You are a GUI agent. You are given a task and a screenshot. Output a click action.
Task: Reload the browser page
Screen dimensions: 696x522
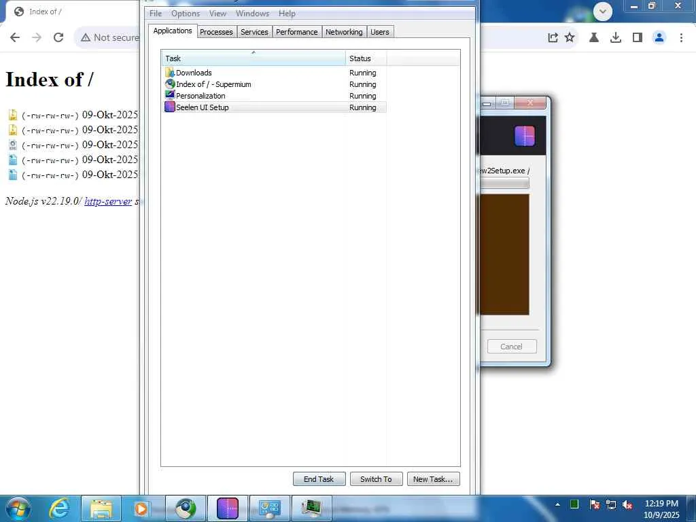pyautogui.click(x=58, y=38)
